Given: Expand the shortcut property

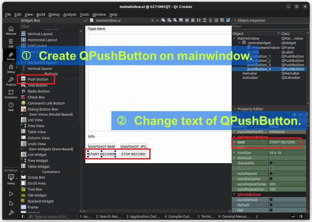Looking at the screenshot, I should [234, 158].
